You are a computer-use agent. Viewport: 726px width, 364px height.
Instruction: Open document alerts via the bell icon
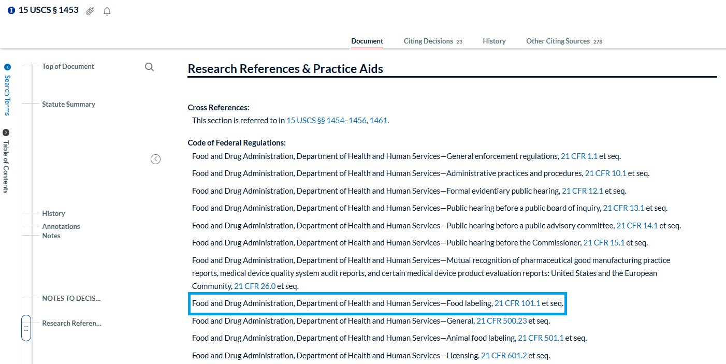107,11
